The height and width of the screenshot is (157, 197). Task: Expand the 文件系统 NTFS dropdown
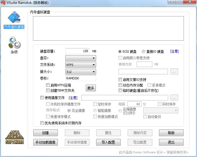[81, 65]
